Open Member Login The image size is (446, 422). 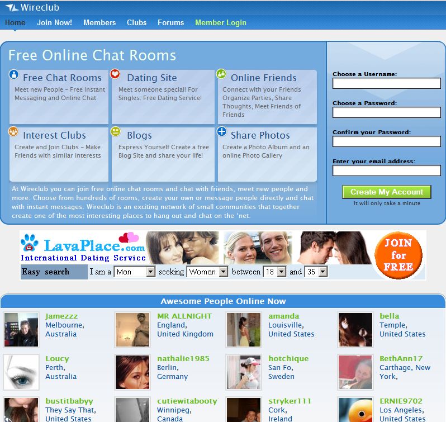(x=221, y=22)
